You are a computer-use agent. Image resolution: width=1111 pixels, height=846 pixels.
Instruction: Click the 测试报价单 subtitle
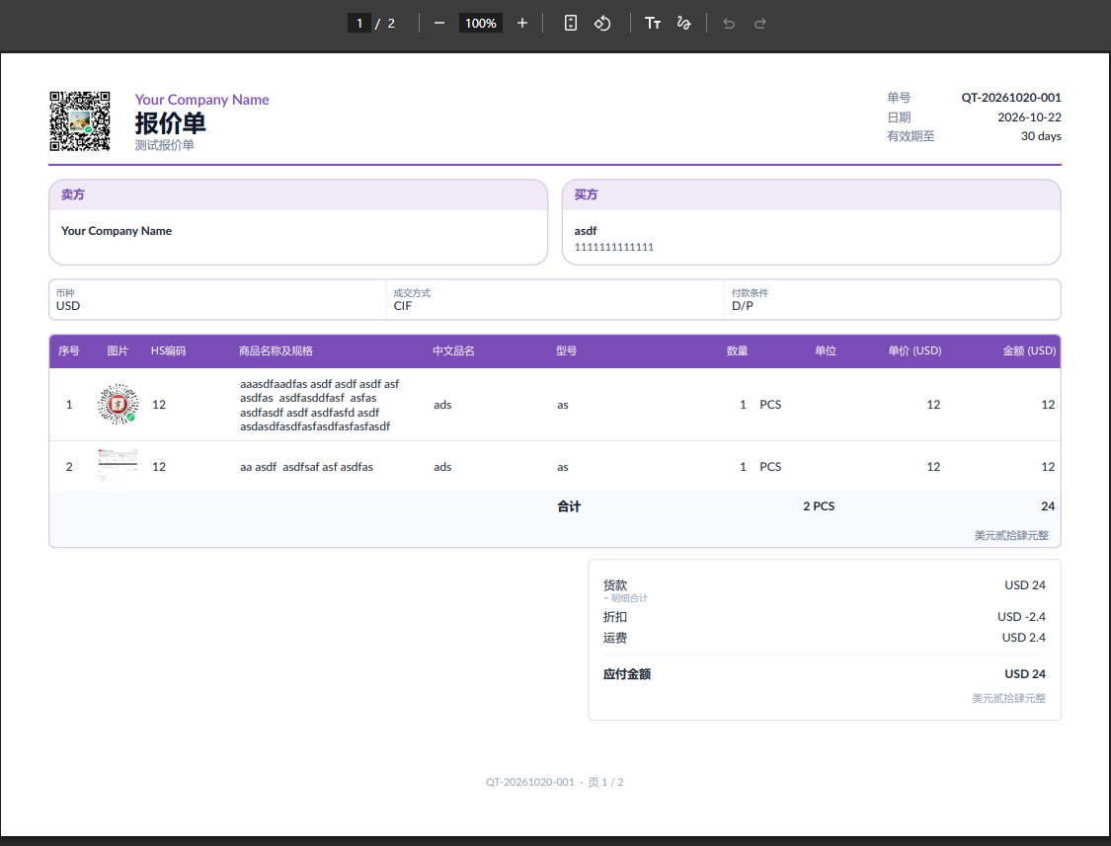pos(164,145)
